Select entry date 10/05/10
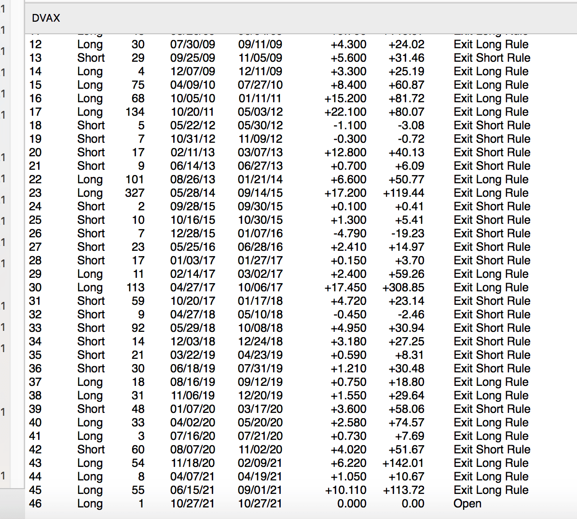The width and height of the screenshot is (577, 519). (192, 98)
